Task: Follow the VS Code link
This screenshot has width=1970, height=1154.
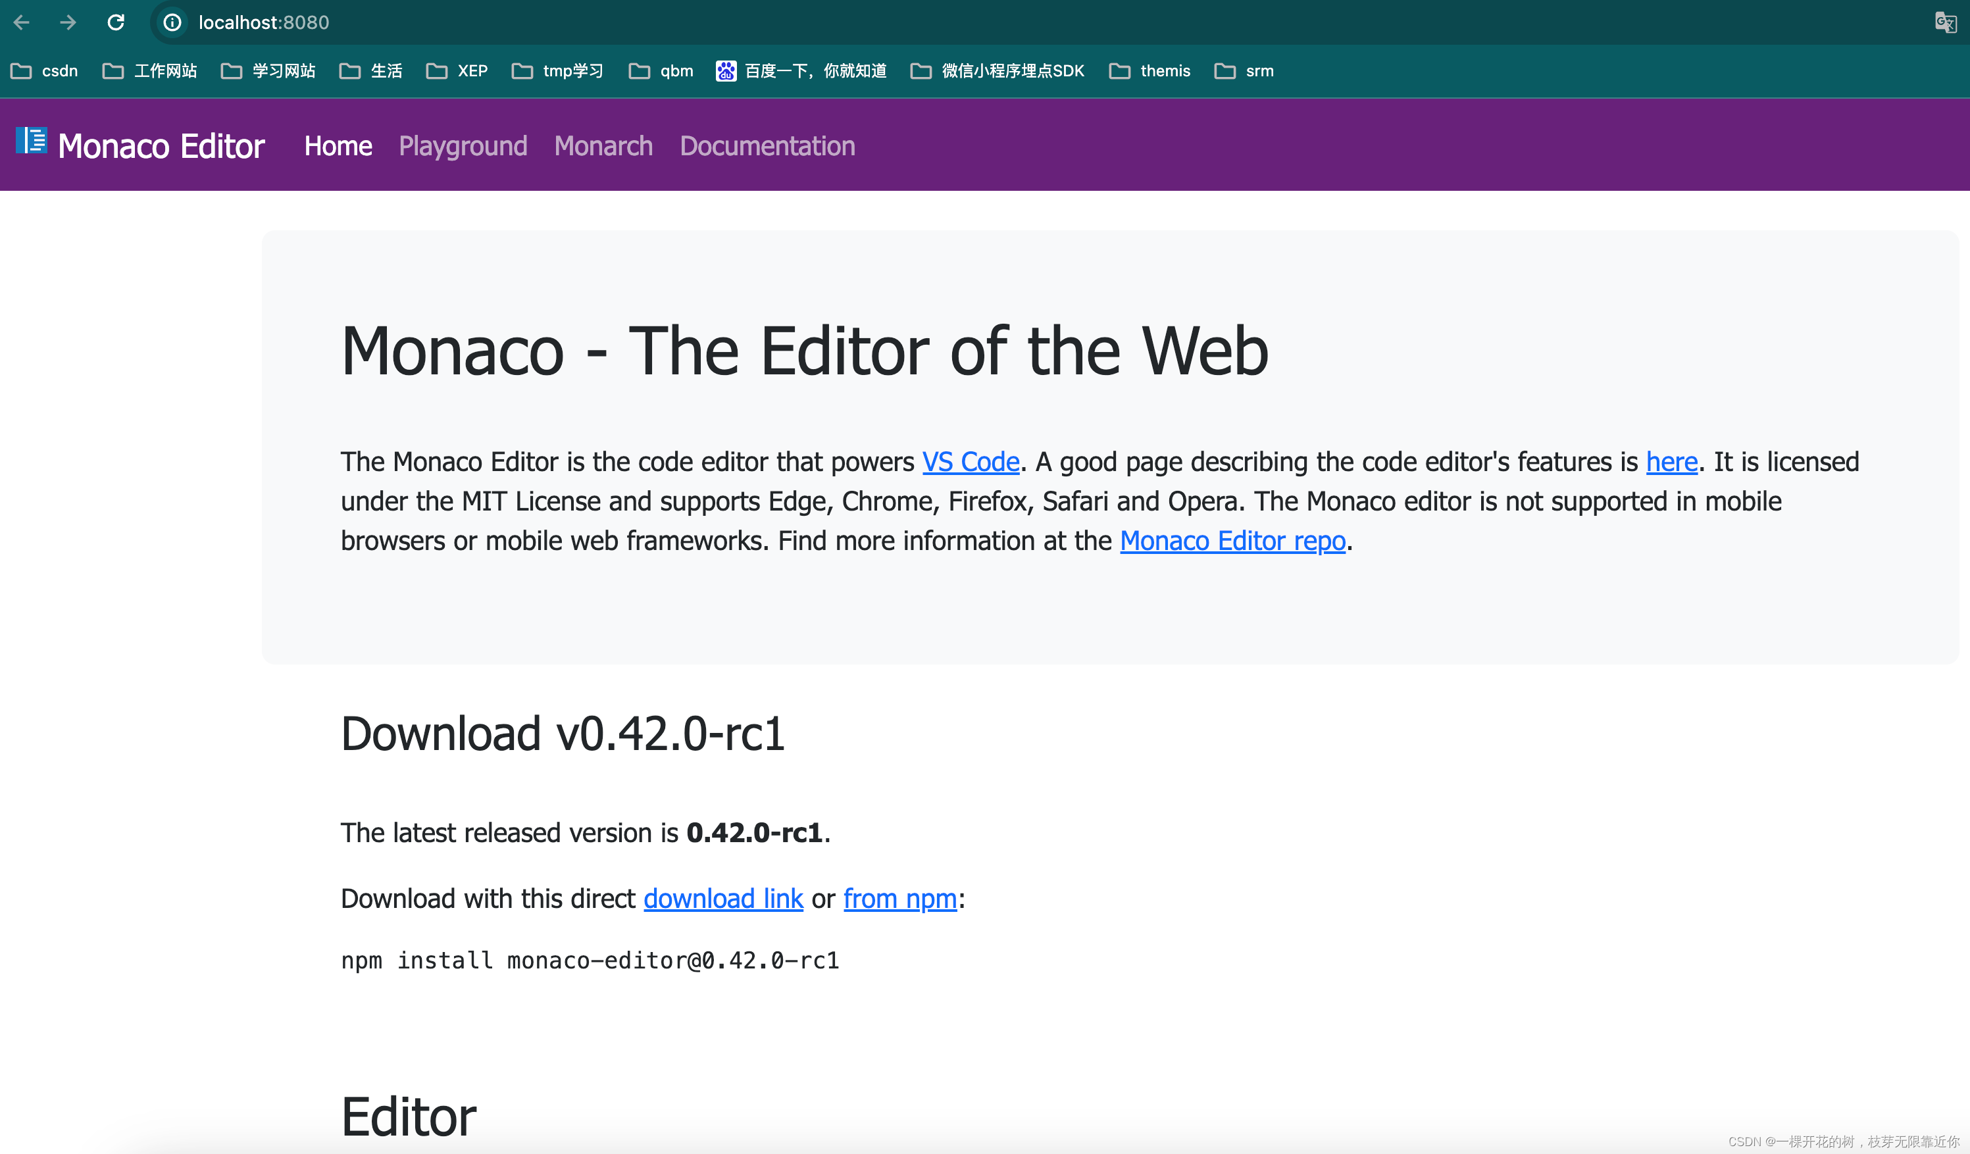Action: click(971, 462)
